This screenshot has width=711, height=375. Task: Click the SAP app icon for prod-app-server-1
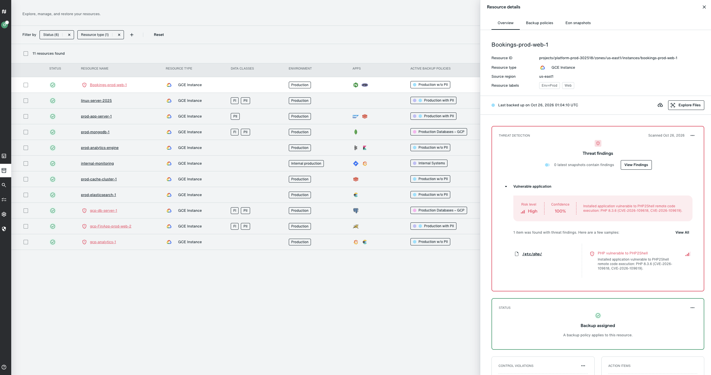pos(355,116)
